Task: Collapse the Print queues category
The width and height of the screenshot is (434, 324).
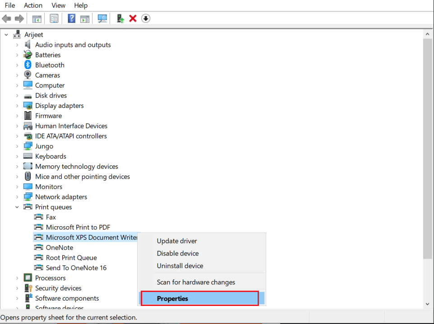Action: click(17, 207)
